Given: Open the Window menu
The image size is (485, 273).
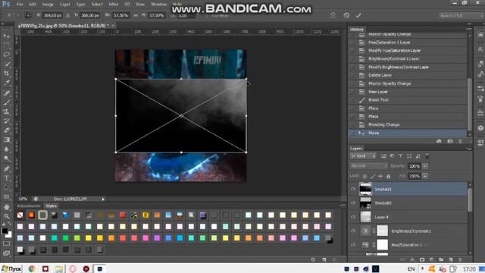Looking at the screenshot, I should pos(158,5).
